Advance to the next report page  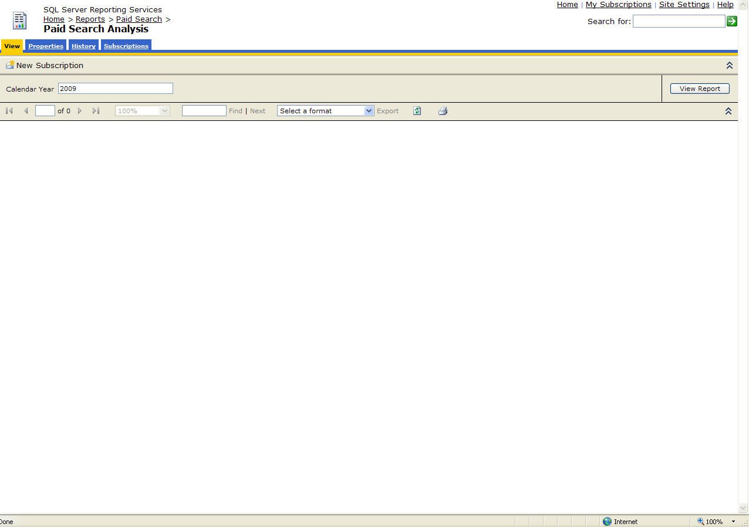[x=80, y=110]
